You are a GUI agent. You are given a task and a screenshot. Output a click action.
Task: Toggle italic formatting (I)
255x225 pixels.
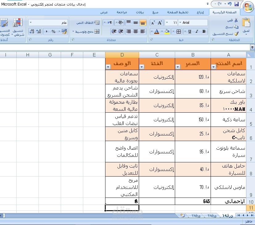pyautogui.click(x=197, y=31)
